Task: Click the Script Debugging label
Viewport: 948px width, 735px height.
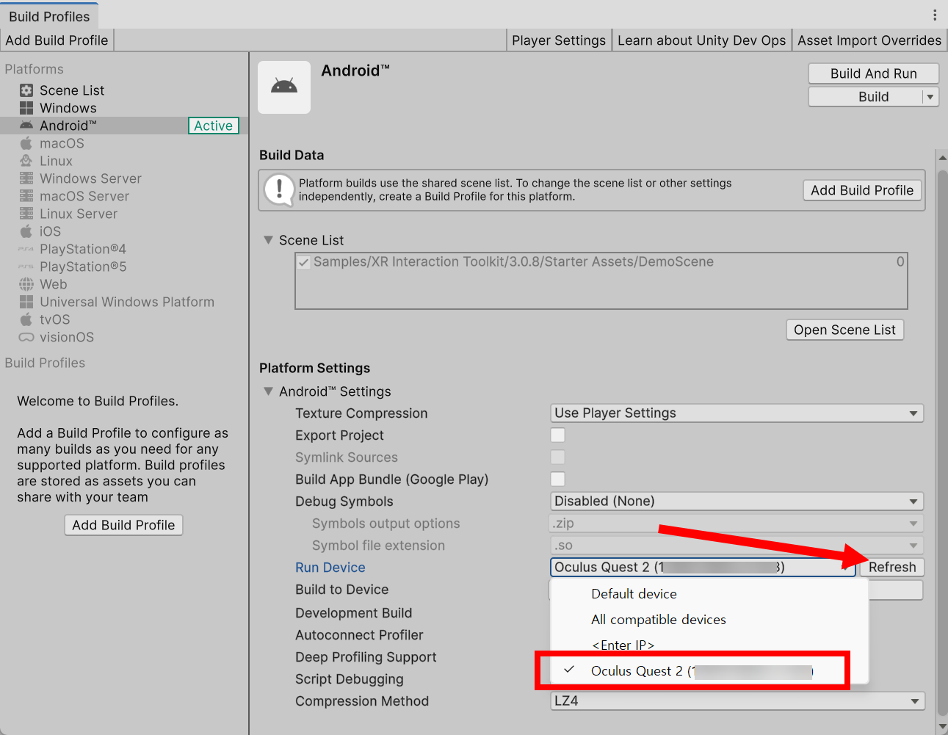Action: tap(349, 678)
